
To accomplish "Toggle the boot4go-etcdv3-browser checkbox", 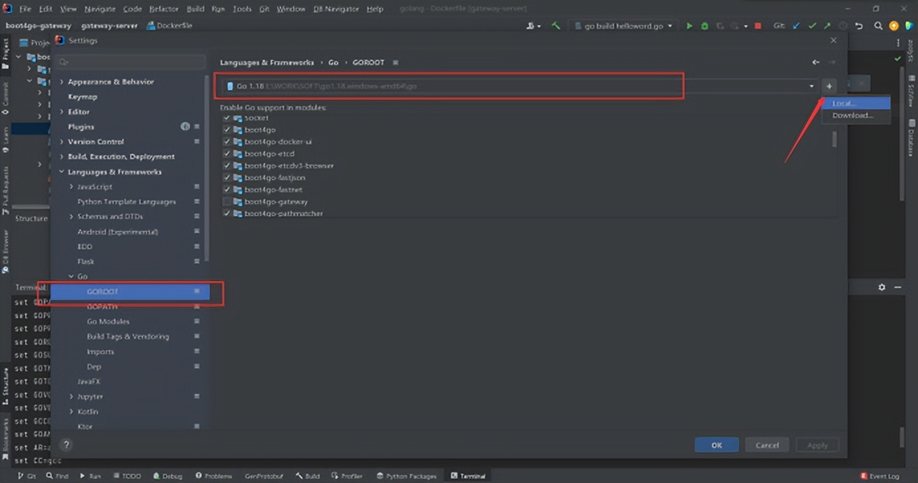I will 228,165.
